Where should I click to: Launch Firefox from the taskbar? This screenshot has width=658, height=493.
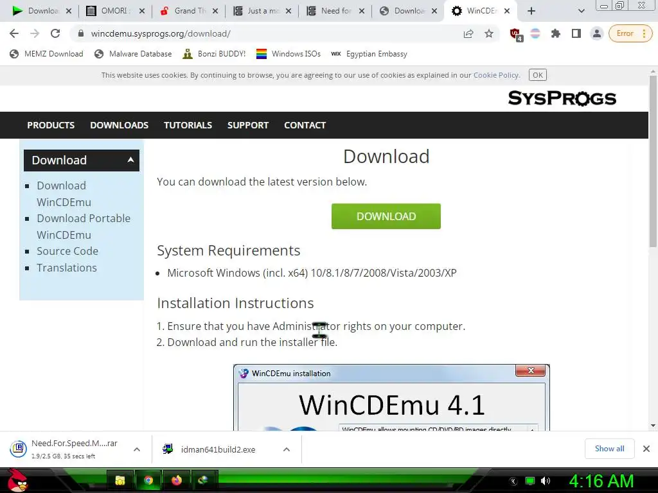point(177,480)
